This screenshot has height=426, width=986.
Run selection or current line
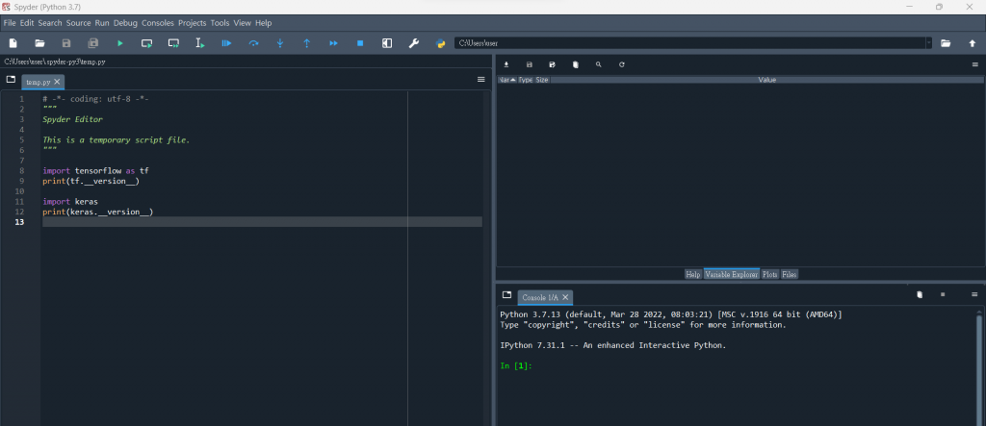point(200,43)
